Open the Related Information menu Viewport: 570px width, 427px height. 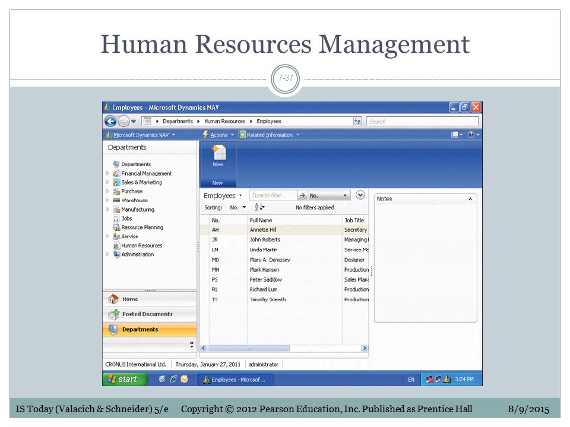268,135
